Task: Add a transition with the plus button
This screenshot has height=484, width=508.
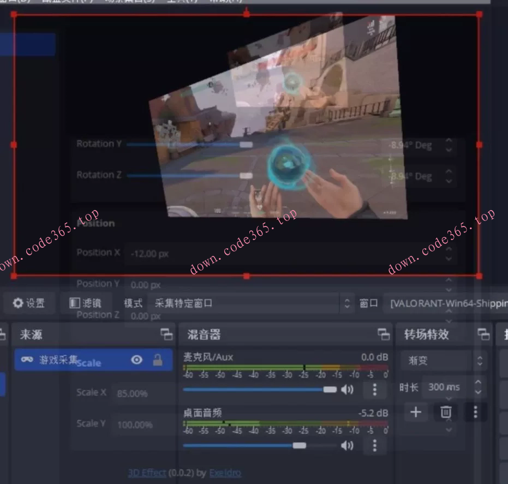Action: [416, 412]
